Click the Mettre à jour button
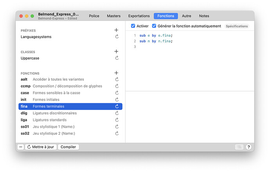 (x=41, y=147)
